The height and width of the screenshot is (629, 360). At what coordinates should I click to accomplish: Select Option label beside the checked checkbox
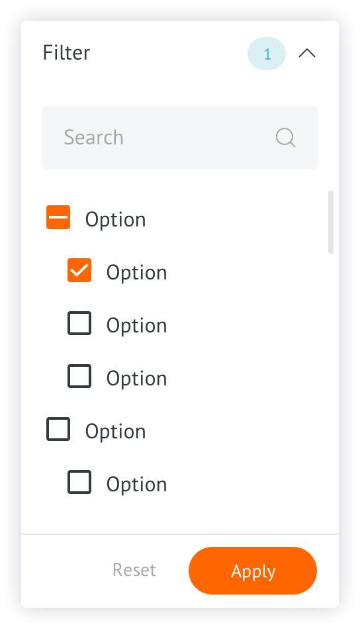tap(137, 273)
